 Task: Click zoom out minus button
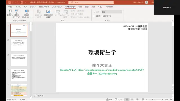[147, 100]
